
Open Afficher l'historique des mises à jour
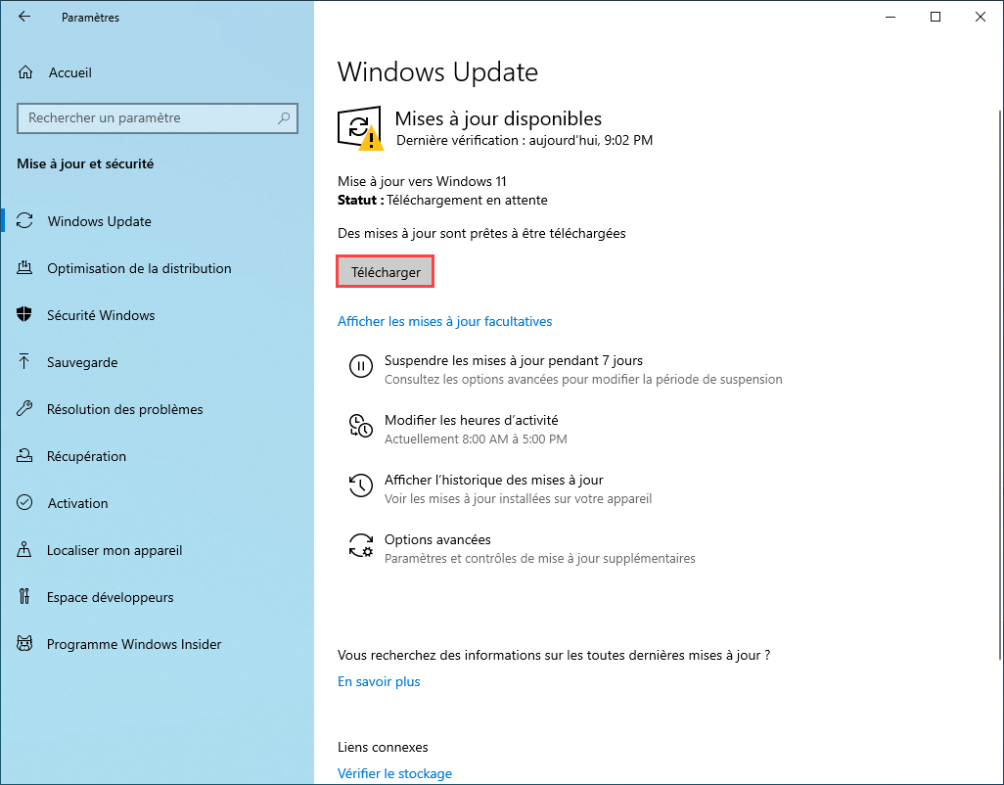pyautogui.click(x=493, y=479)
